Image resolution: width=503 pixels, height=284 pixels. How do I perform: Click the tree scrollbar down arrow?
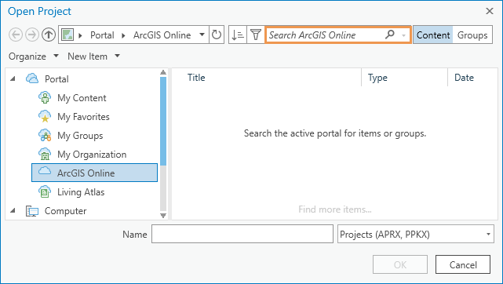(163, 216)
